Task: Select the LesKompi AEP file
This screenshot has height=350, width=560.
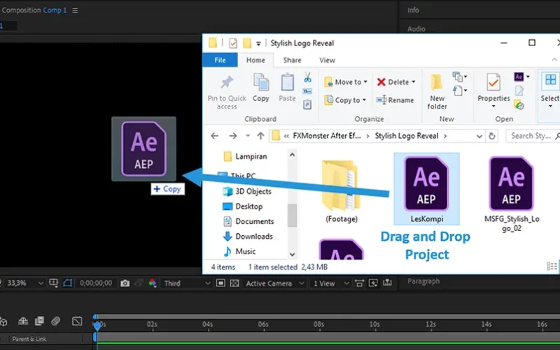Action: (x=426, y=189)
